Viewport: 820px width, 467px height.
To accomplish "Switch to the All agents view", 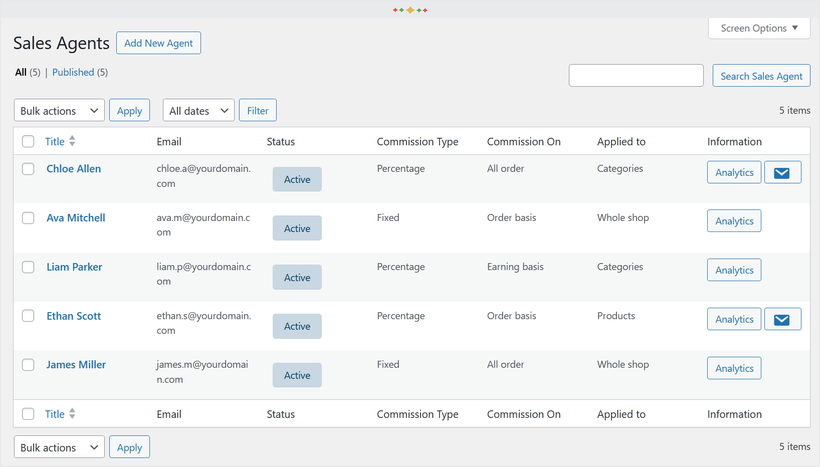I will click(x=21, y=72).
